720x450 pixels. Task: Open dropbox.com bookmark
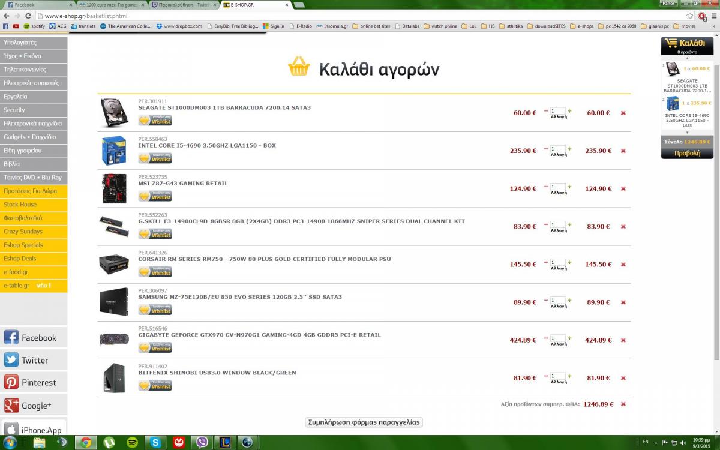(179, 26)
